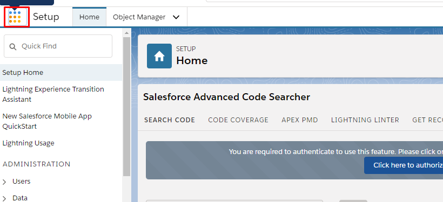443x202 pixels.
Task: Open the Object Manager tab
Action: pos(139,17)
